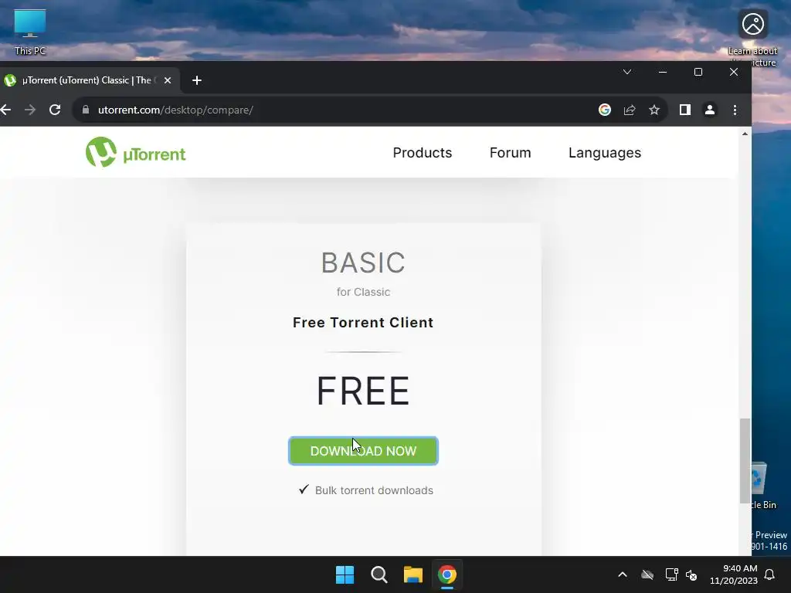Click the Chrome taskbar icon
This screenshot has width=791, height=593.
pos(447,574)
